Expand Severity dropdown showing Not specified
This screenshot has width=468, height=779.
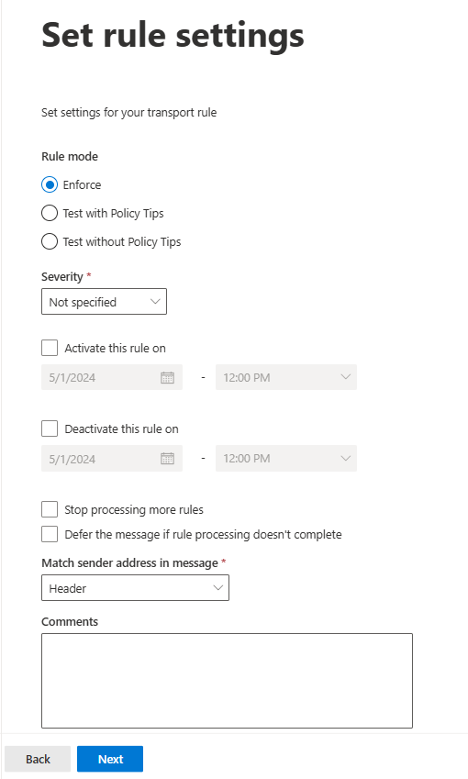[104, 302]
